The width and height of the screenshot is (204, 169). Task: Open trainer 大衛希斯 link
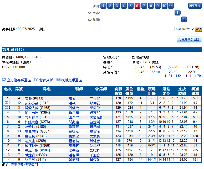click(96, 117)
